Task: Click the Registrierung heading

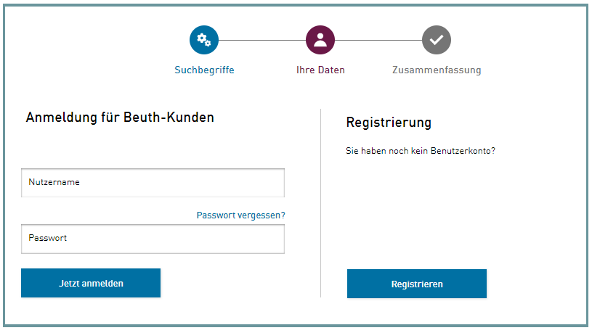Action: 389,123
